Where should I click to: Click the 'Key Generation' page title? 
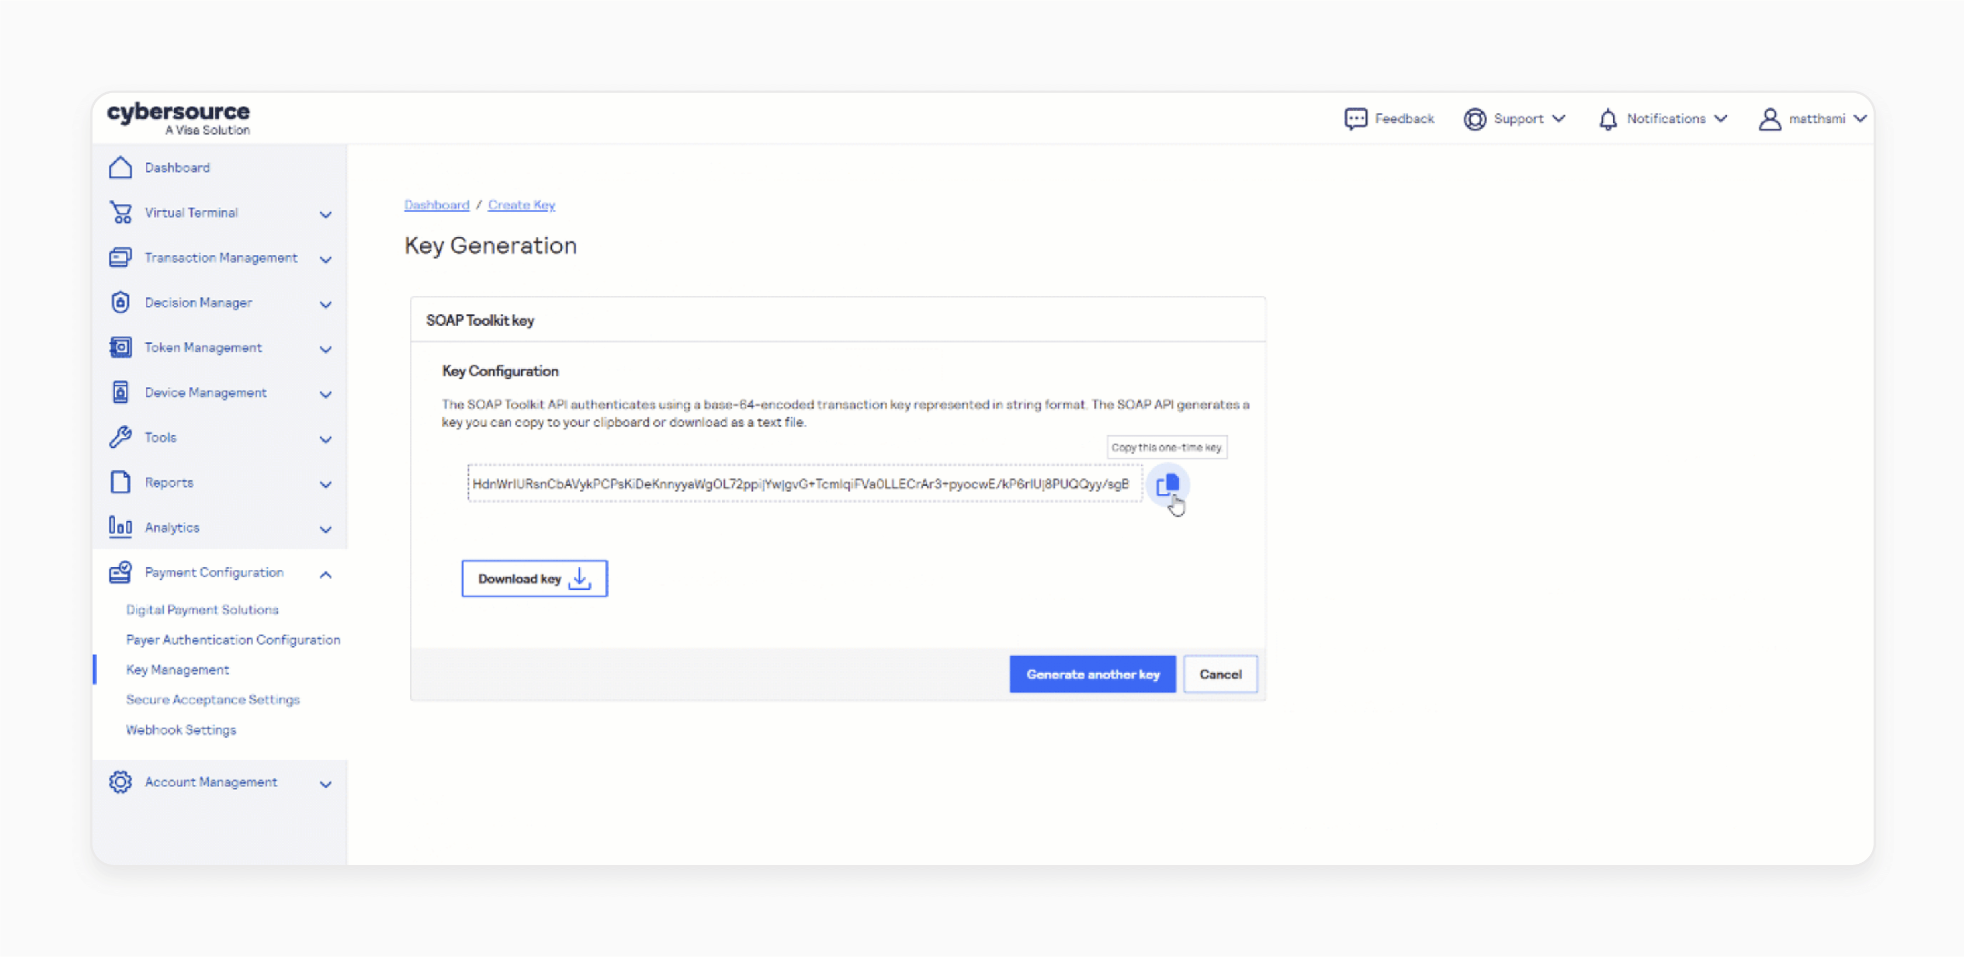pyautogui.click(x=490, y=246)
